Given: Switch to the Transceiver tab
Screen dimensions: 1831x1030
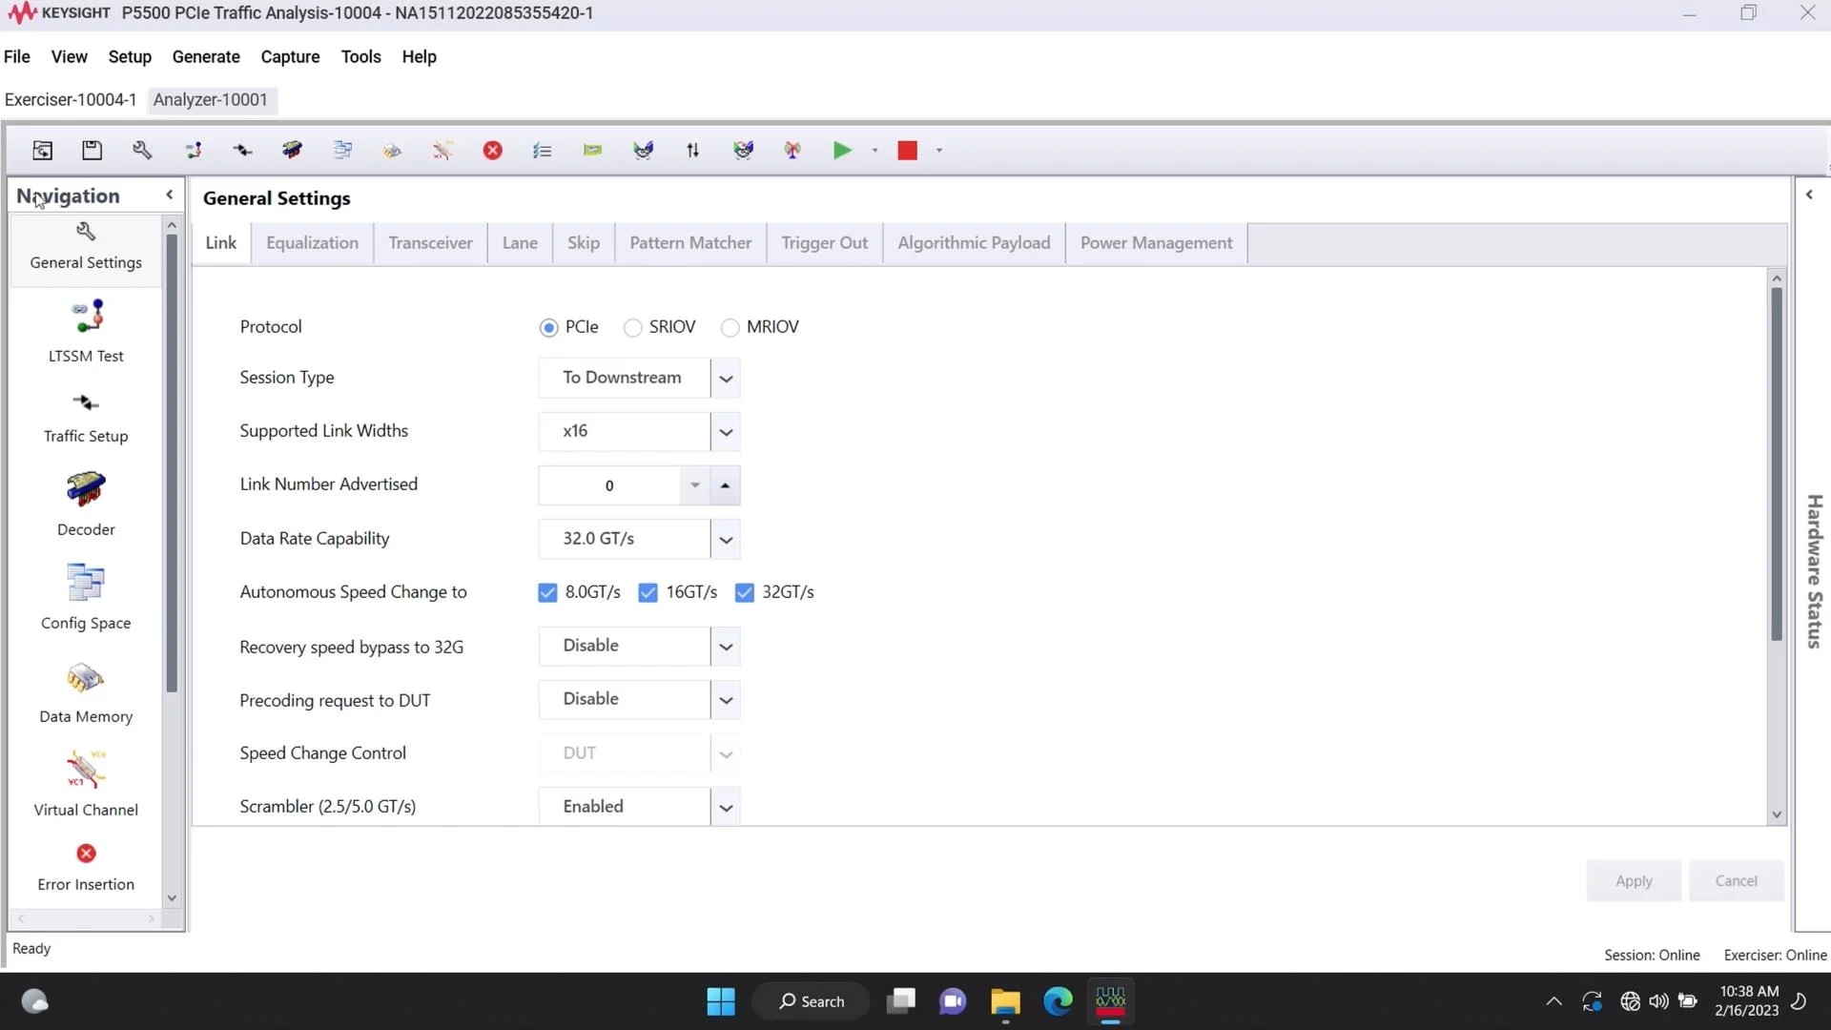Looking at the screenshot, I should [430, 243].
